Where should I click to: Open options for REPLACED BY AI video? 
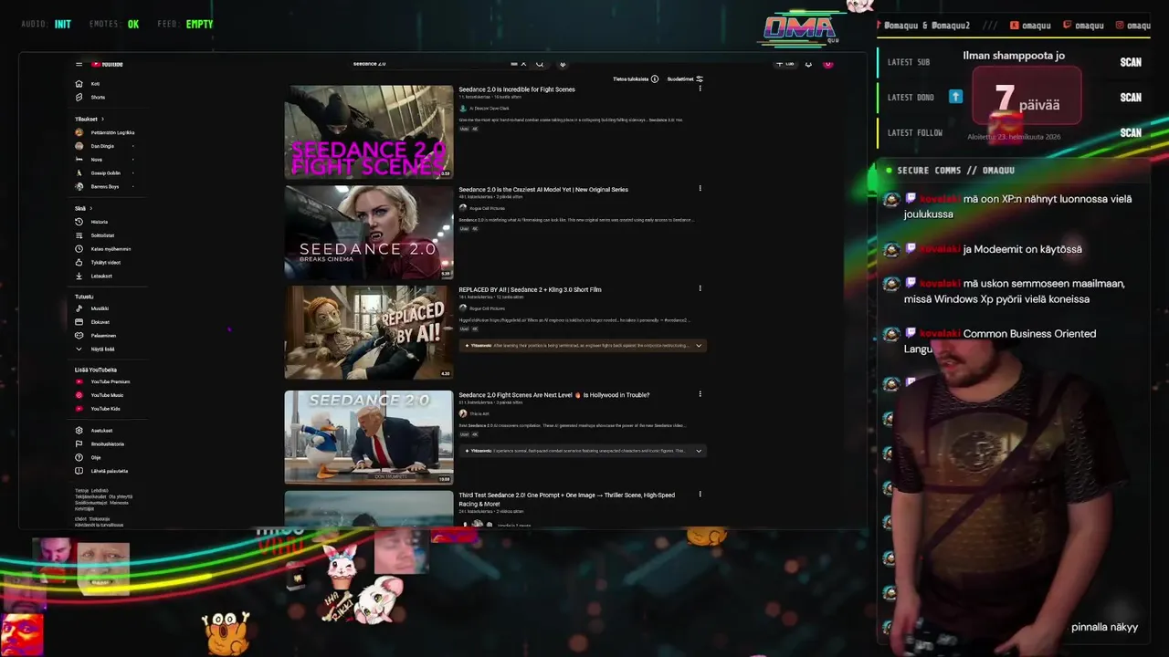[700, 288]
